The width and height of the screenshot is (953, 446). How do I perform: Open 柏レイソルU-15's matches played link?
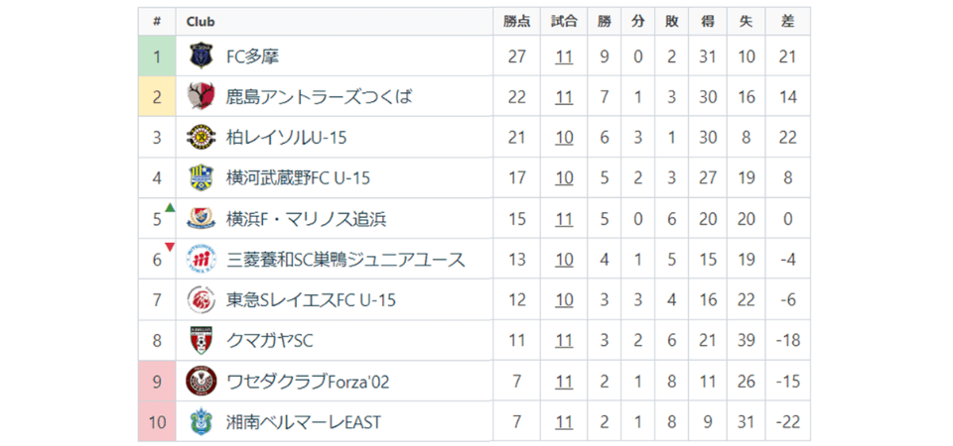564,138
